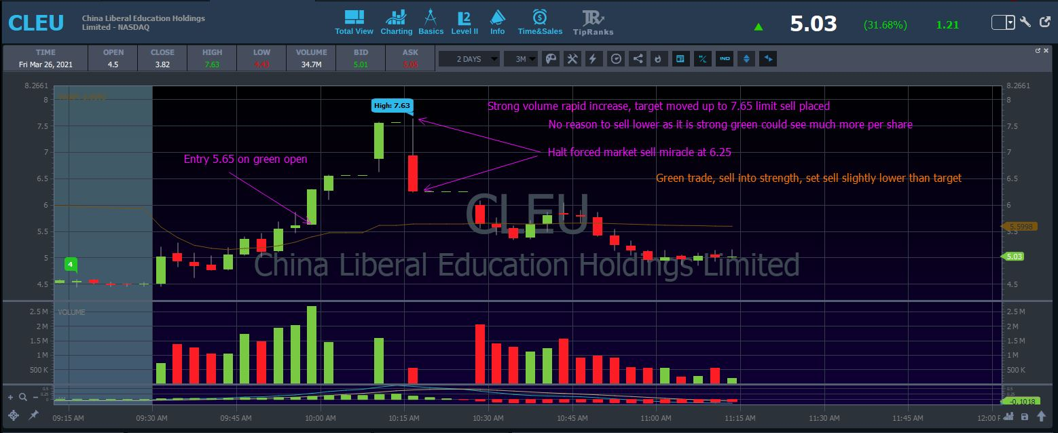
Task: Click the CLOSE 3.82 cell
Action: (x=162, y=58)
